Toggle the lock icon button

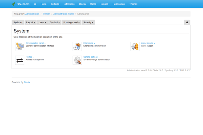[x=187, y=22]
